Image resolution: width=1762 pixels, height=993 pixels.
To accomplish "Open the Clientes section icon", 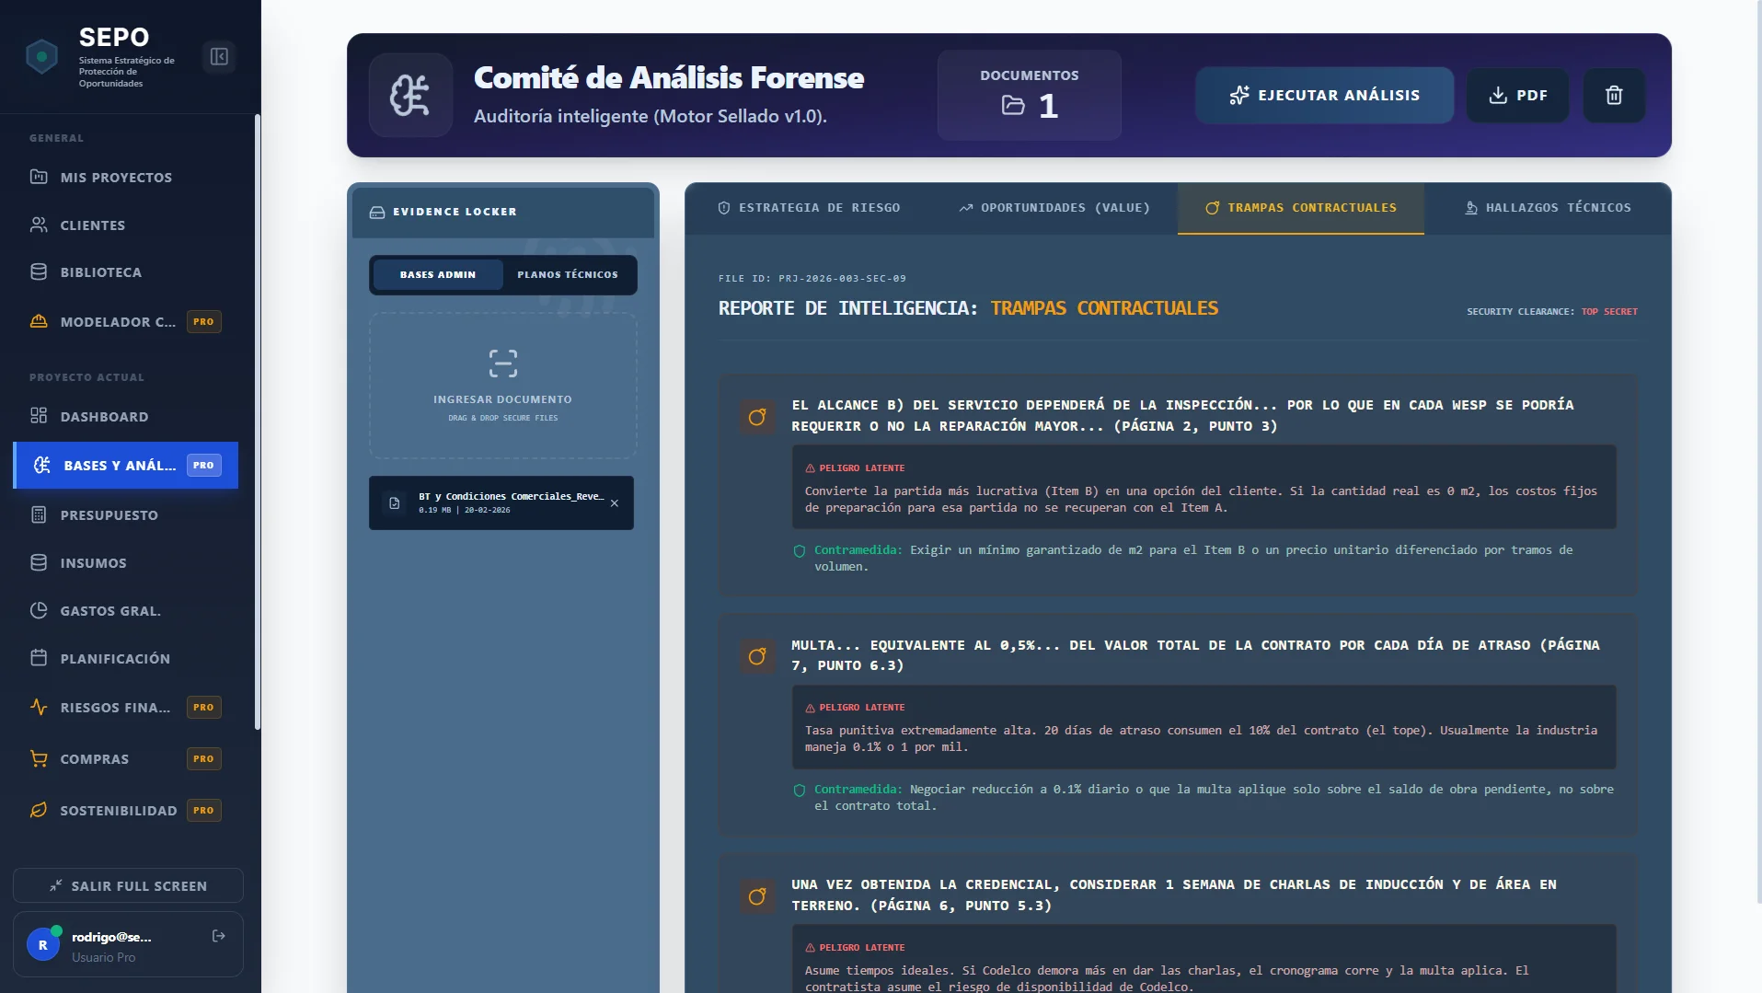I will tap(38, 225).
